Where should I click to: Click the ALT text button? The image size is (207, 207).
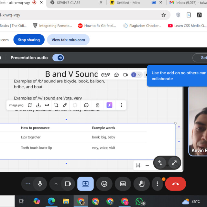[47, 105]
